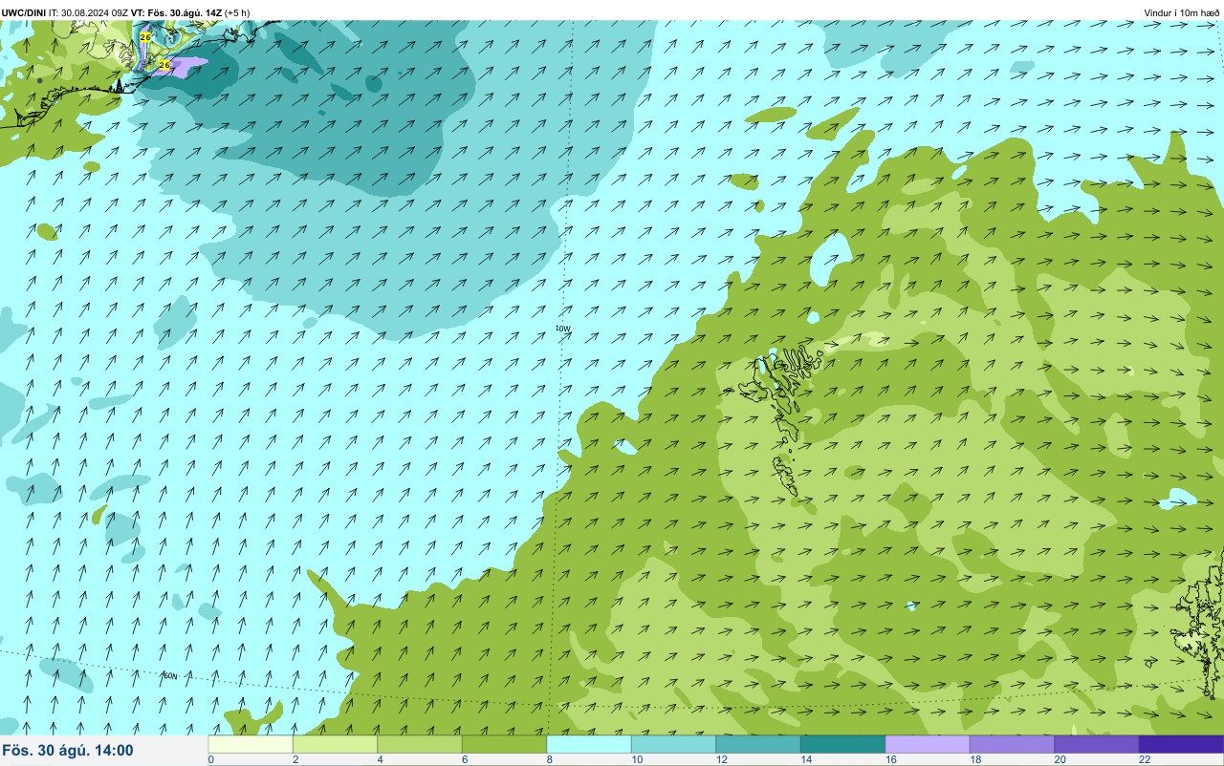
Task: Click the legend scale value '8'
Action: coord(549,759)
